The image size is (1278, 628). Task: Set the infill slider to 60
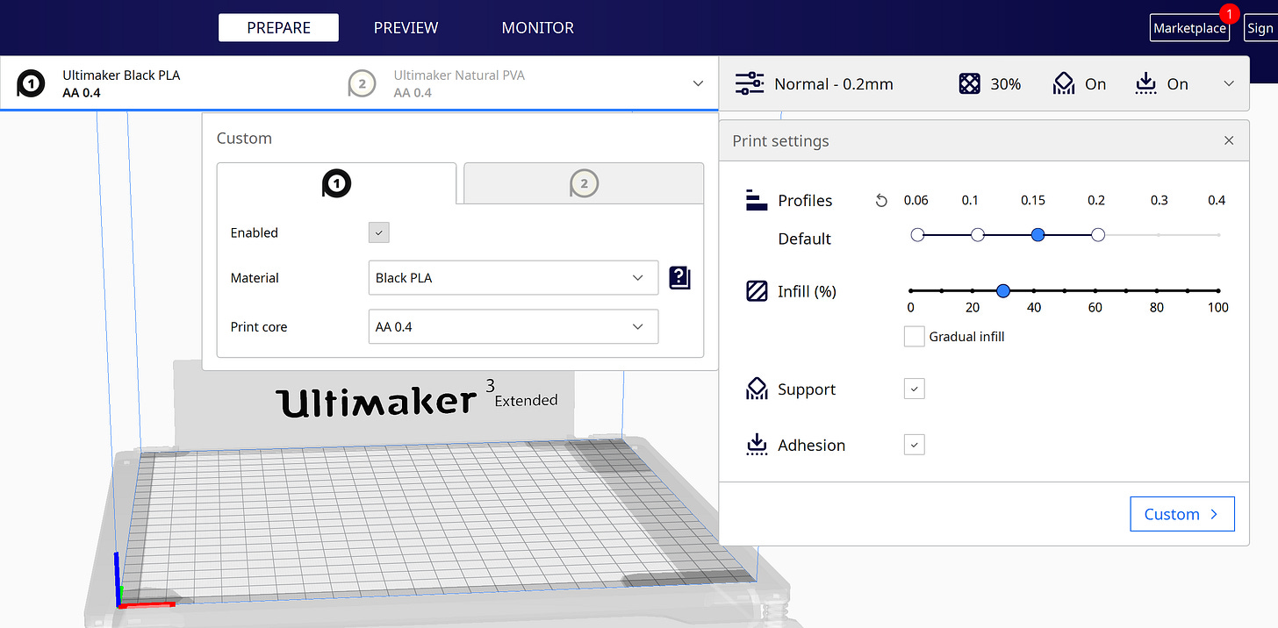pos(1095,290)
